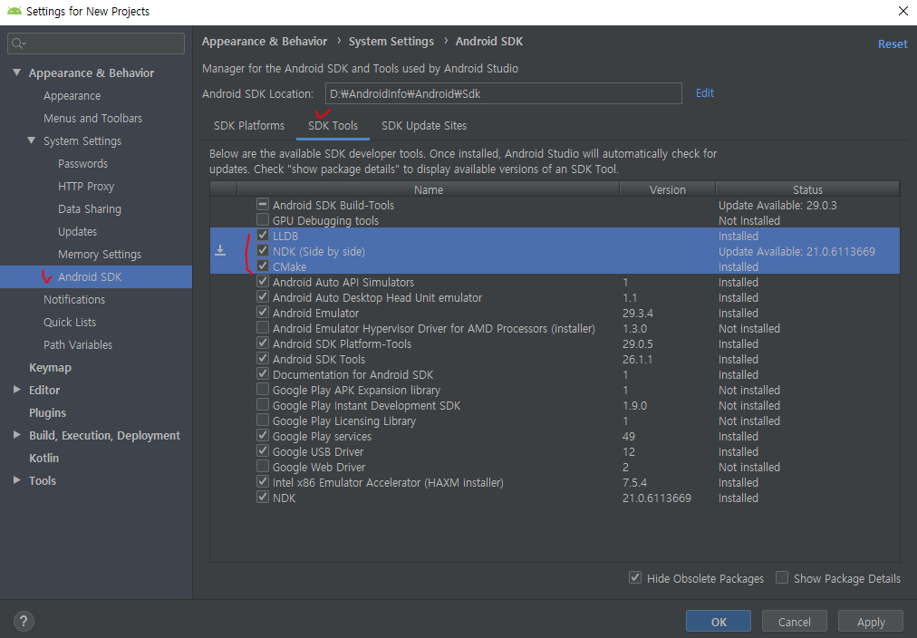Click the settings search input box
The height and width of the screenshot is (638, 917).
(96, 43)
